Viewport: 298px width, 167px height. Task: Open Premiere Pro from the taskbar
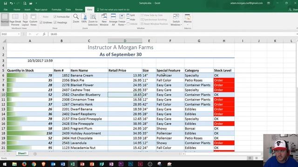pyautogui.click(x=121, y=164)
